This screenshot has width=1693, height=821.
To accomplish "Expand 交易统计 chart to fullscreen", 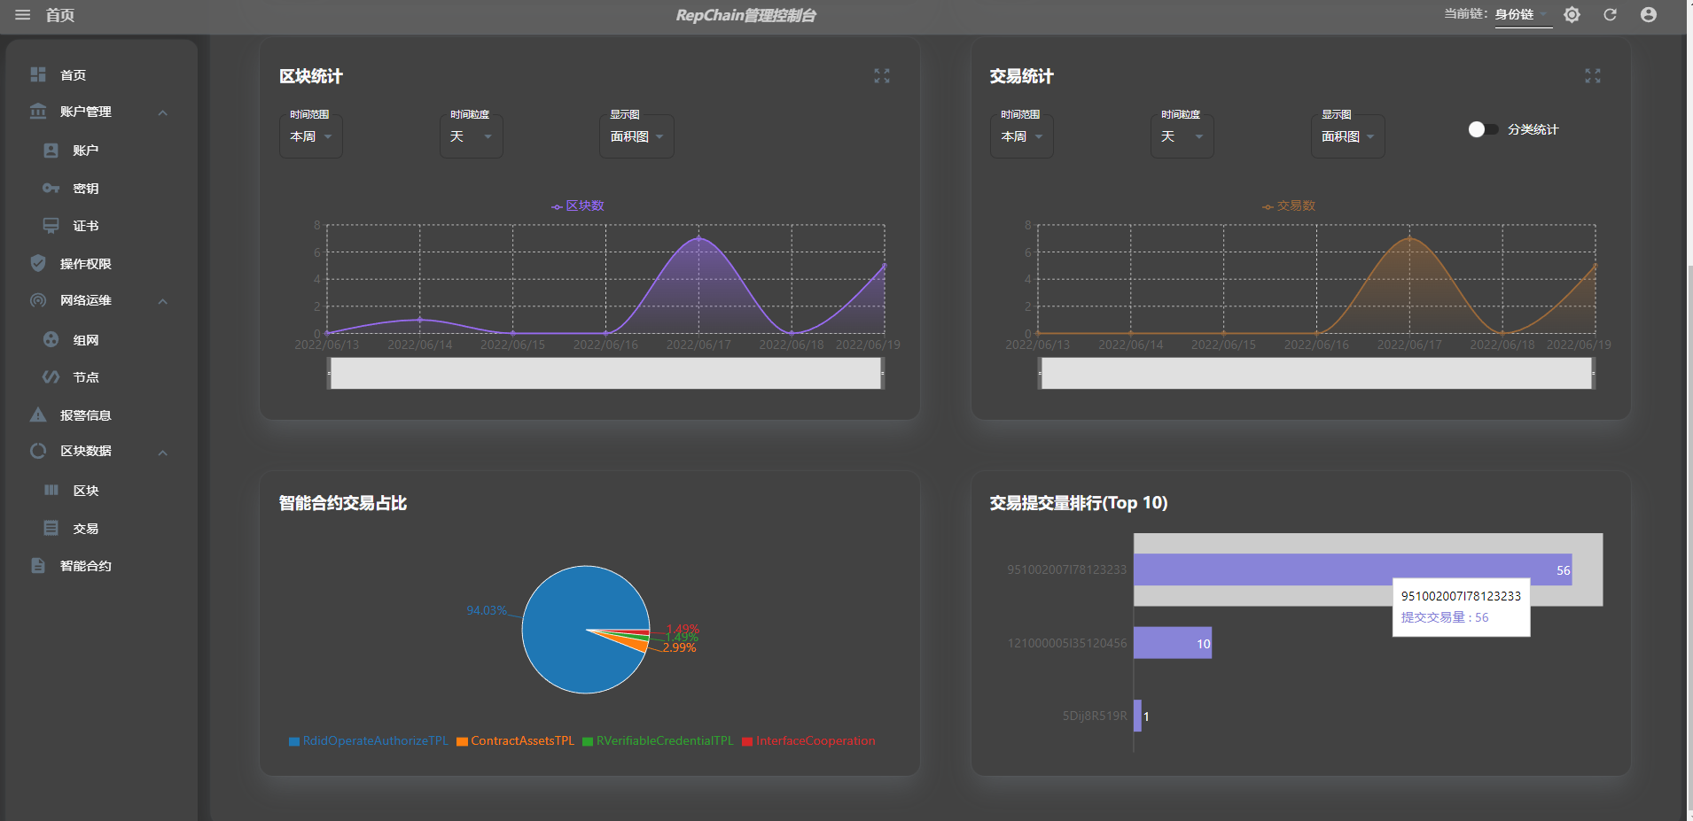I will 1593,76.
